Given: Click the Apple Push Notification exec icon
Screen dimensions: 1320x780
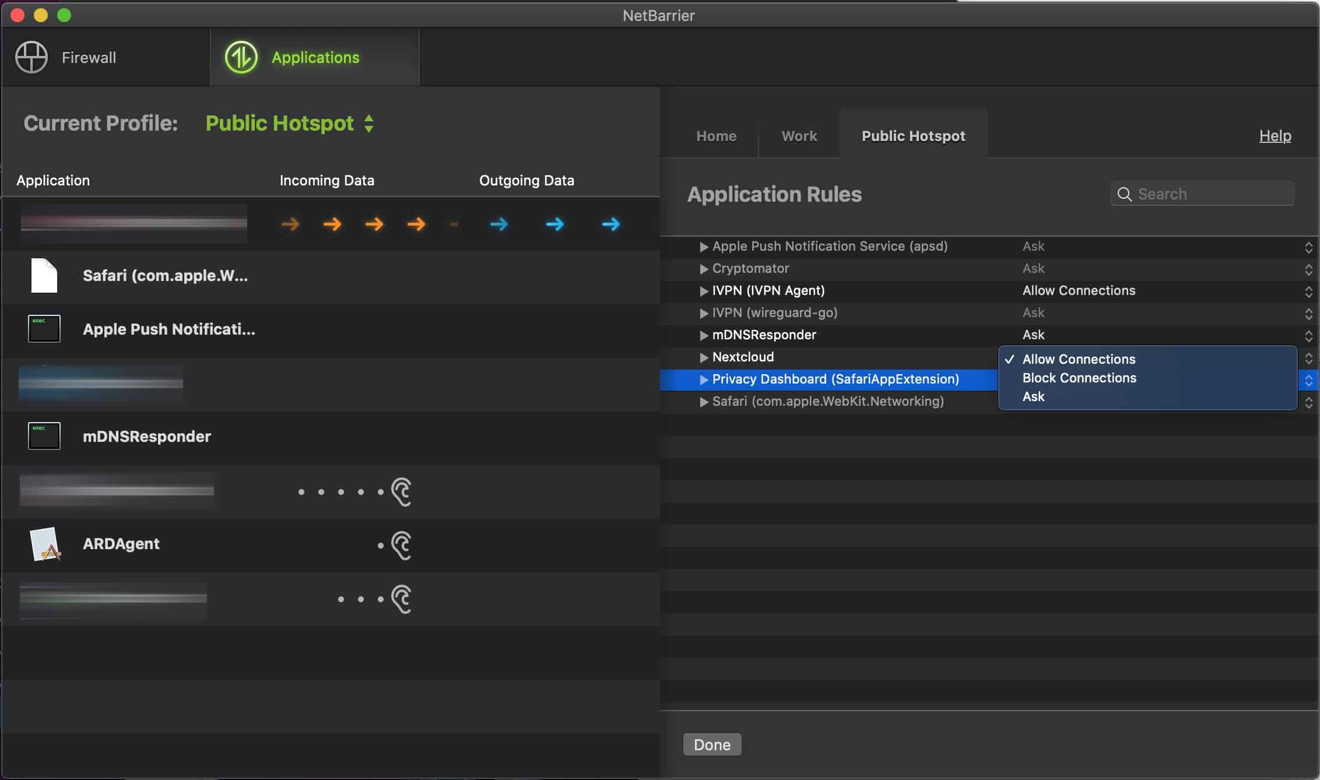Looking at the screenshot, I should pyautogui.click(x=44, y=329).
